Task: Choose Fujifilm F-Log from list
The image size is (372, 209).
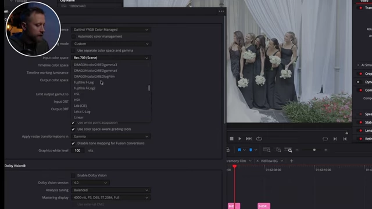Action: [x=84, y=82]
